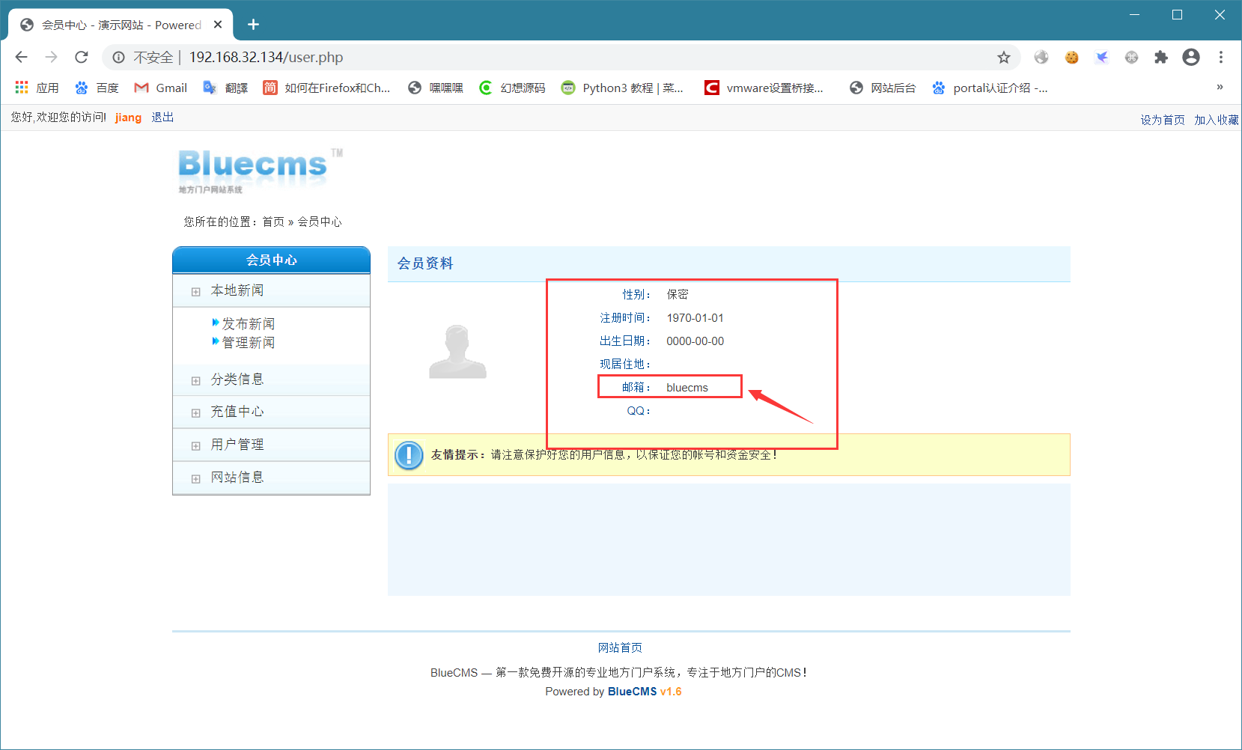Viewport: 1242px width, 750px height.
Task: Go to 首页 in the breadcrumb
Action: tap(273, 222)
